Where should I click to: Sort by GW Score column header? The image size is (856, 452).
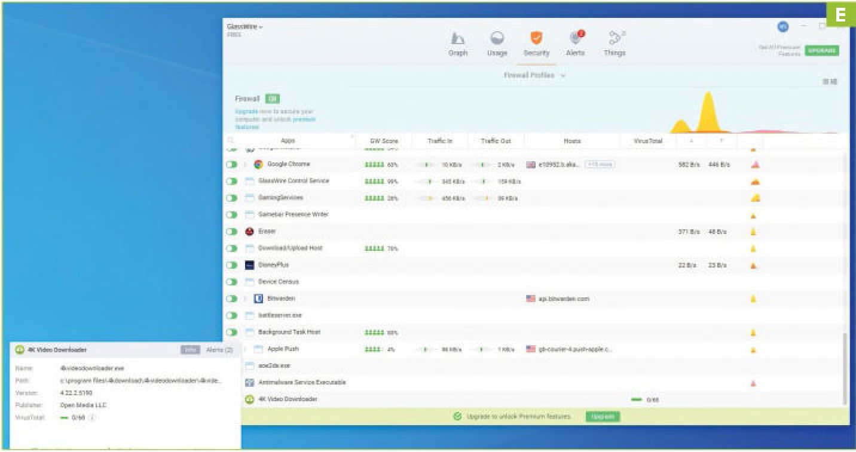click(384, 141)
